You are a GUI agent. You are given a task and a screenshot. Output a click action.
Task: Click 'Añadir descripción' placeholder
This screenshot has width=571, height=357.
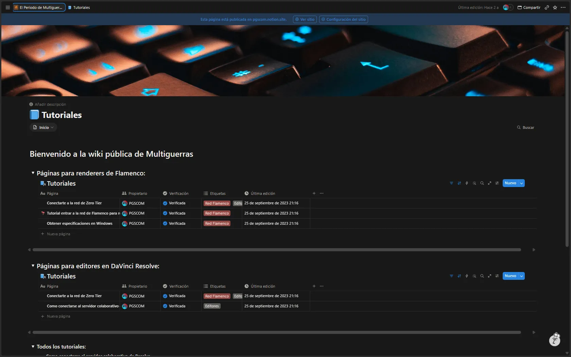48,104
